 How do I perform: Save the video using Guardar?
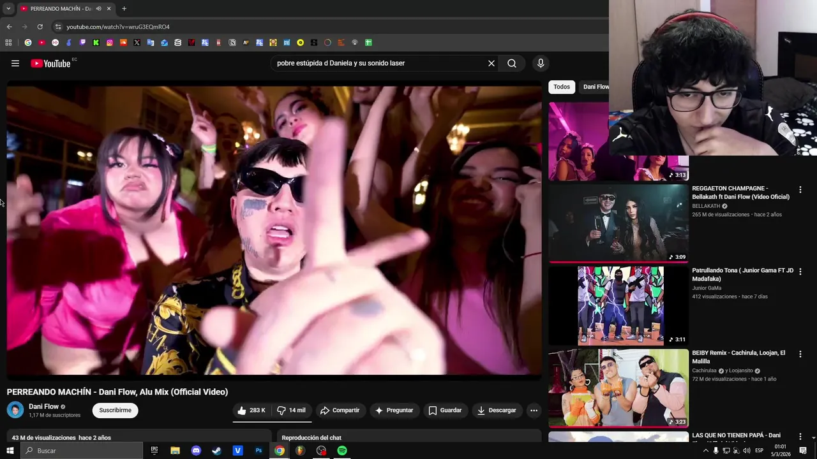click(445, 411)
